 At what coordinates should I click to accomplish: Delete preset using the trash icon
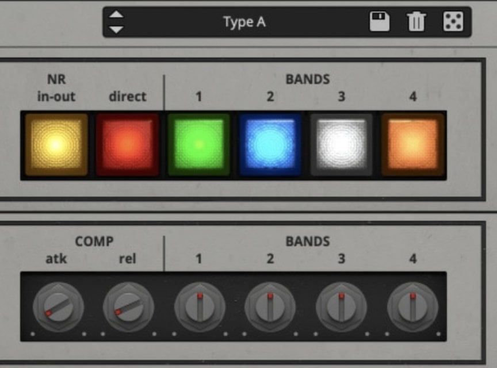416,21
